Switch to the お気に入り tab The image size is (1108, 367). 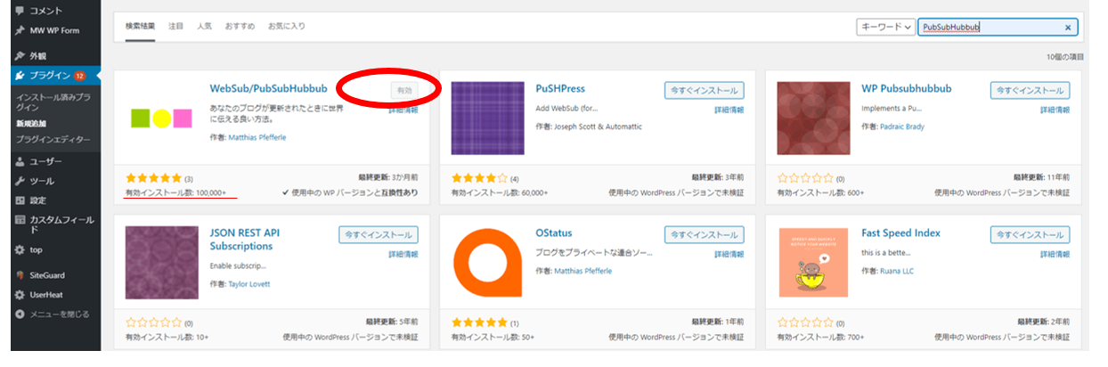tap(287, 26)
